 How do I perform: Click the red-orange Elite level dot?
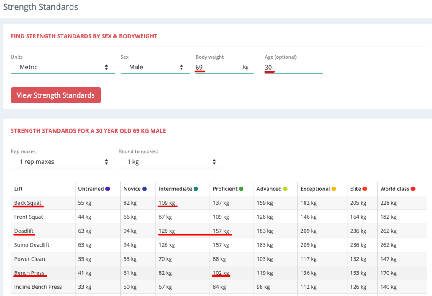click(365, 189)
